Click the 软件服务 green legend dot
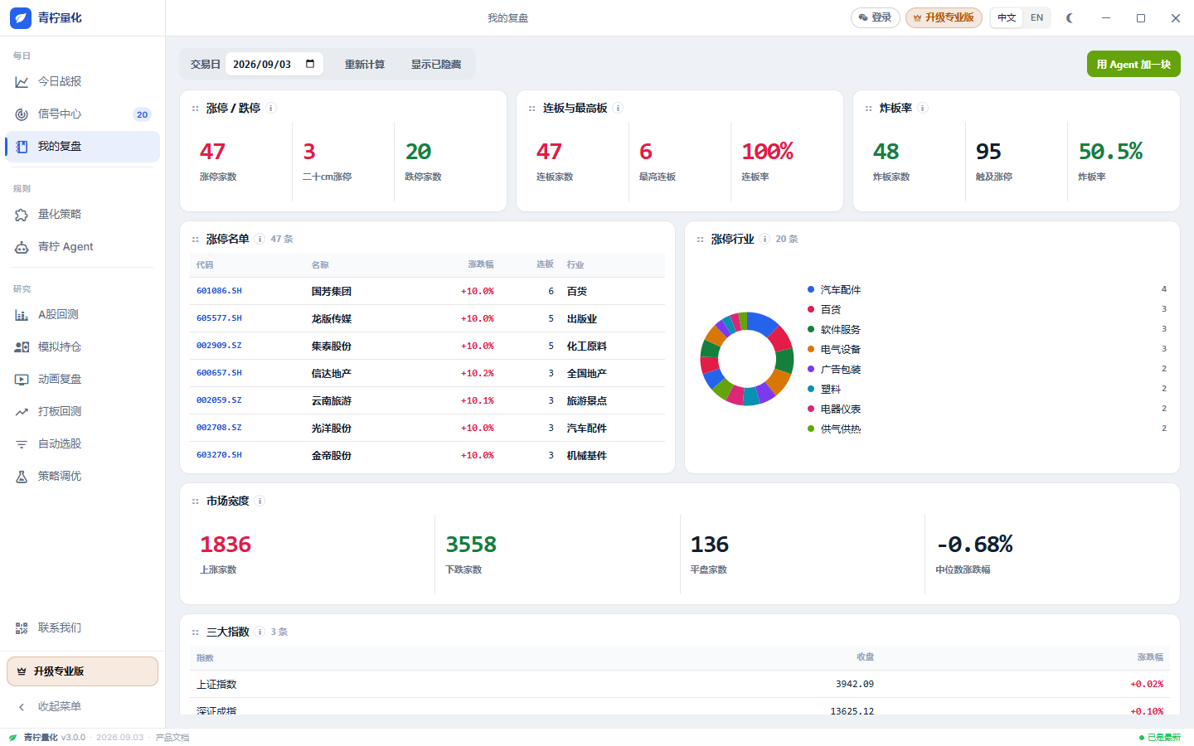The height and width of the screenshot is (746, 1194). click(811, 329)
